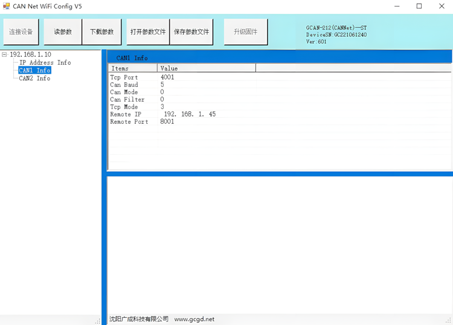The width and height of the screenshot is (453, 325).
Task: Click the Value column header
Action: click(x=205, y=68)
